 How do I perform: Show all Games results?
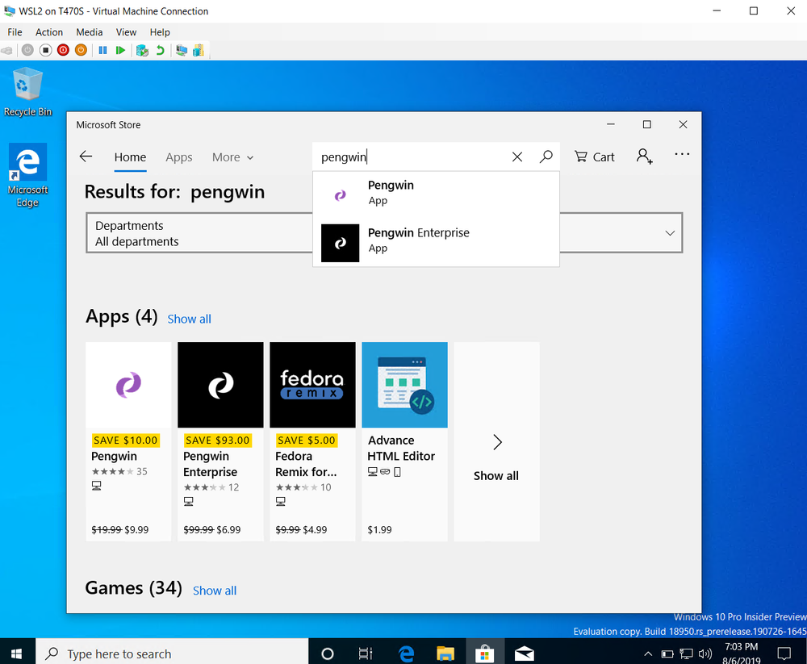(x=214, y=591)
